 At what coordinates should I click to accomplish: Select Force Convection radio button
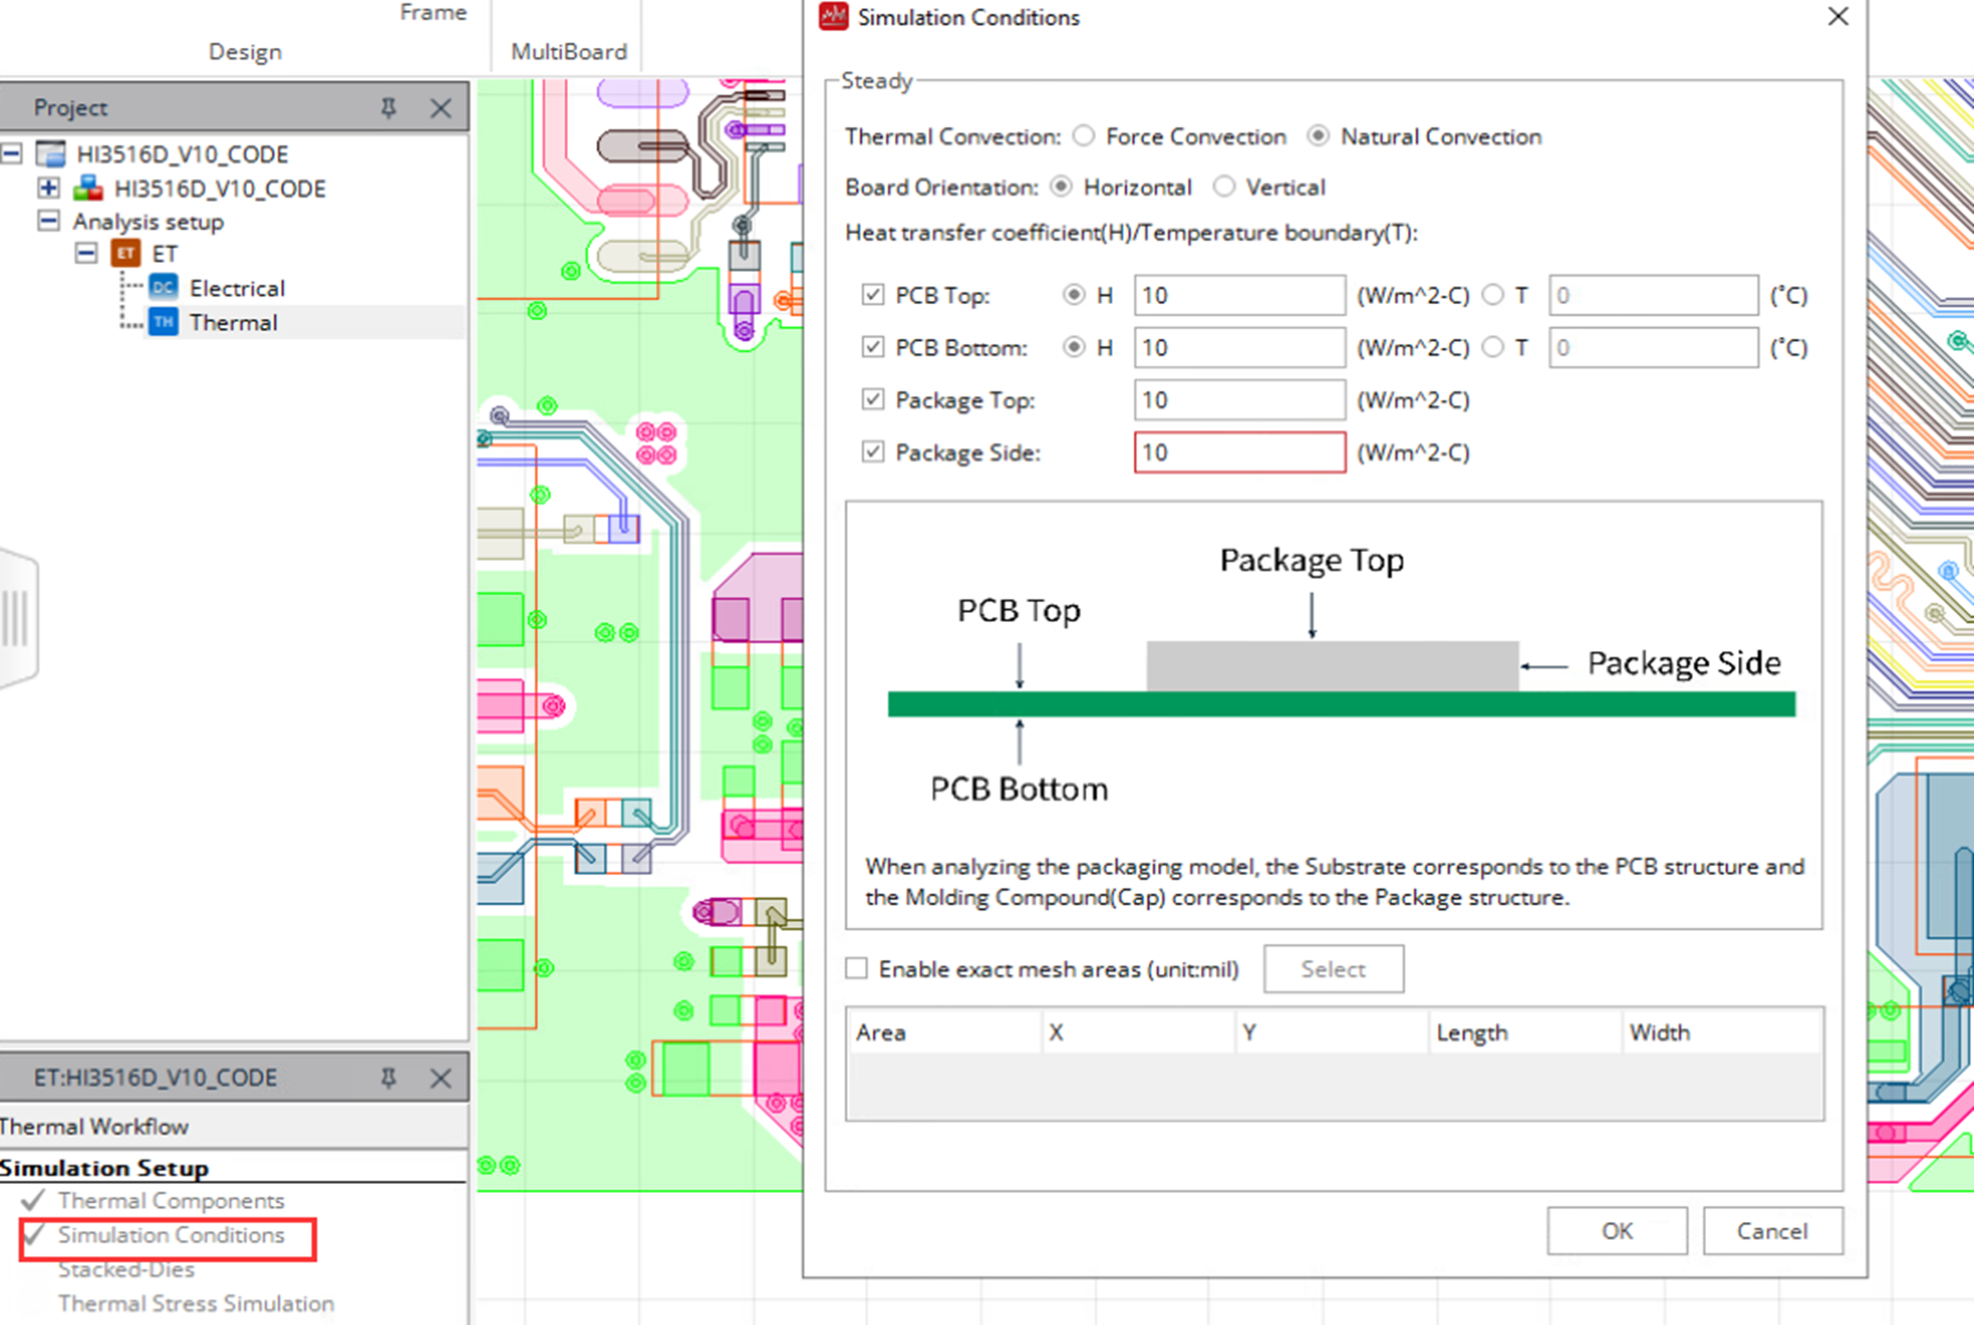point(1088,136)
